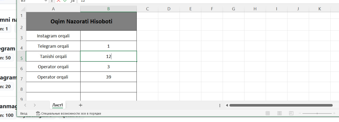Switch to Page Break Preview view
The width and height of the screenshot is (339, 122).
point(291,113)
